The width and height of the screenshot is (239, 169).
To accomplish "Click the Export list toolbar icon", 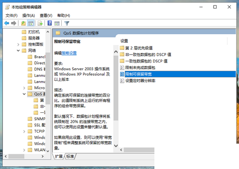I will (x=40, y=23).
